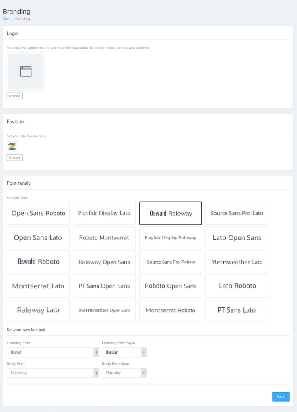Viewport: 297px width, 412px height.
Task: Pick the Montserrat Roboto font pair
Action: coord(171,310)
